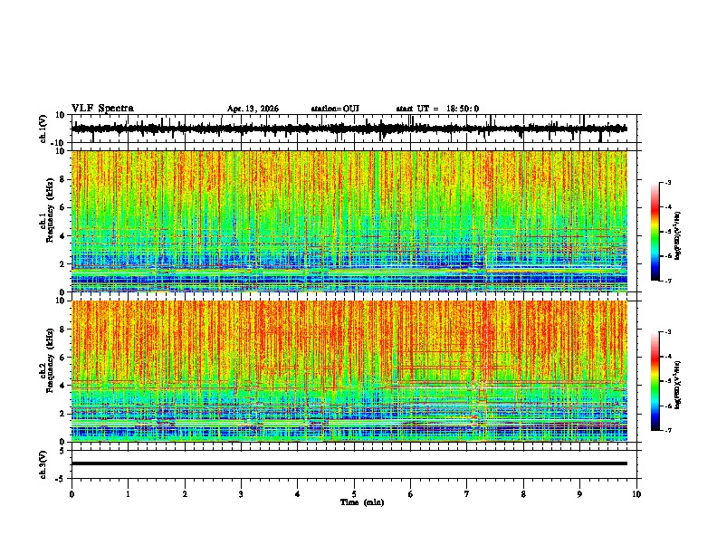Click inside the ch.2 spectrogram panel
Image resolution: width=717 pixels, height=554 pixels.
[x=349, y=371]
